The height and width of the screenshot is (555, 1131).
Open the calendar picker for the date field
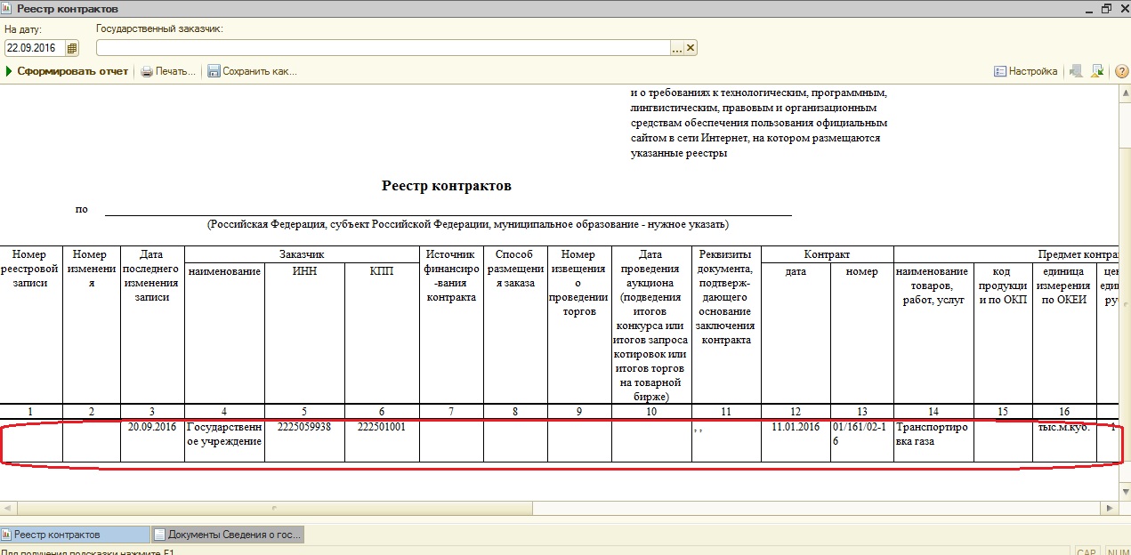(72, 48)
